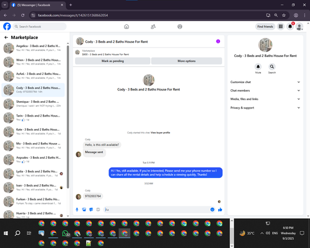Viewport: 310px width, 248px height.
Task: Open Windows Start menu
Action: (6, 233)
